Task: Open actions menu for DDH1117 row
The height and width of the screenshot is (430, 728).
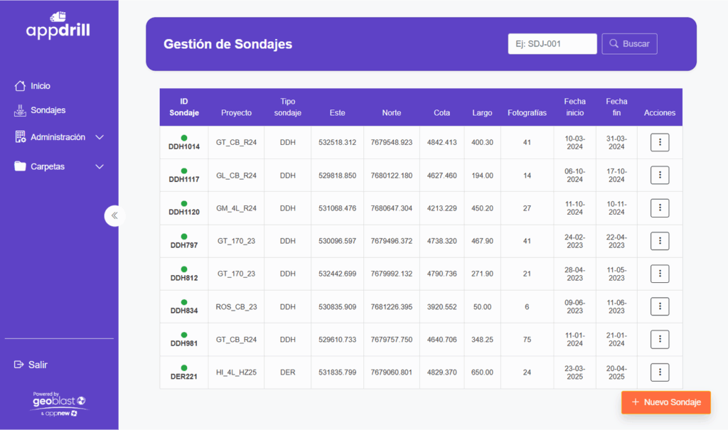Action: click(x=659, y=175)
